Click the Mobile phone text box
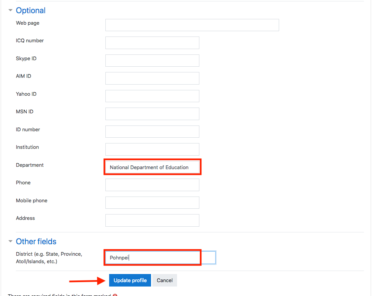The height and width of the screenshot is (296, 372). (x=152, y=203)
